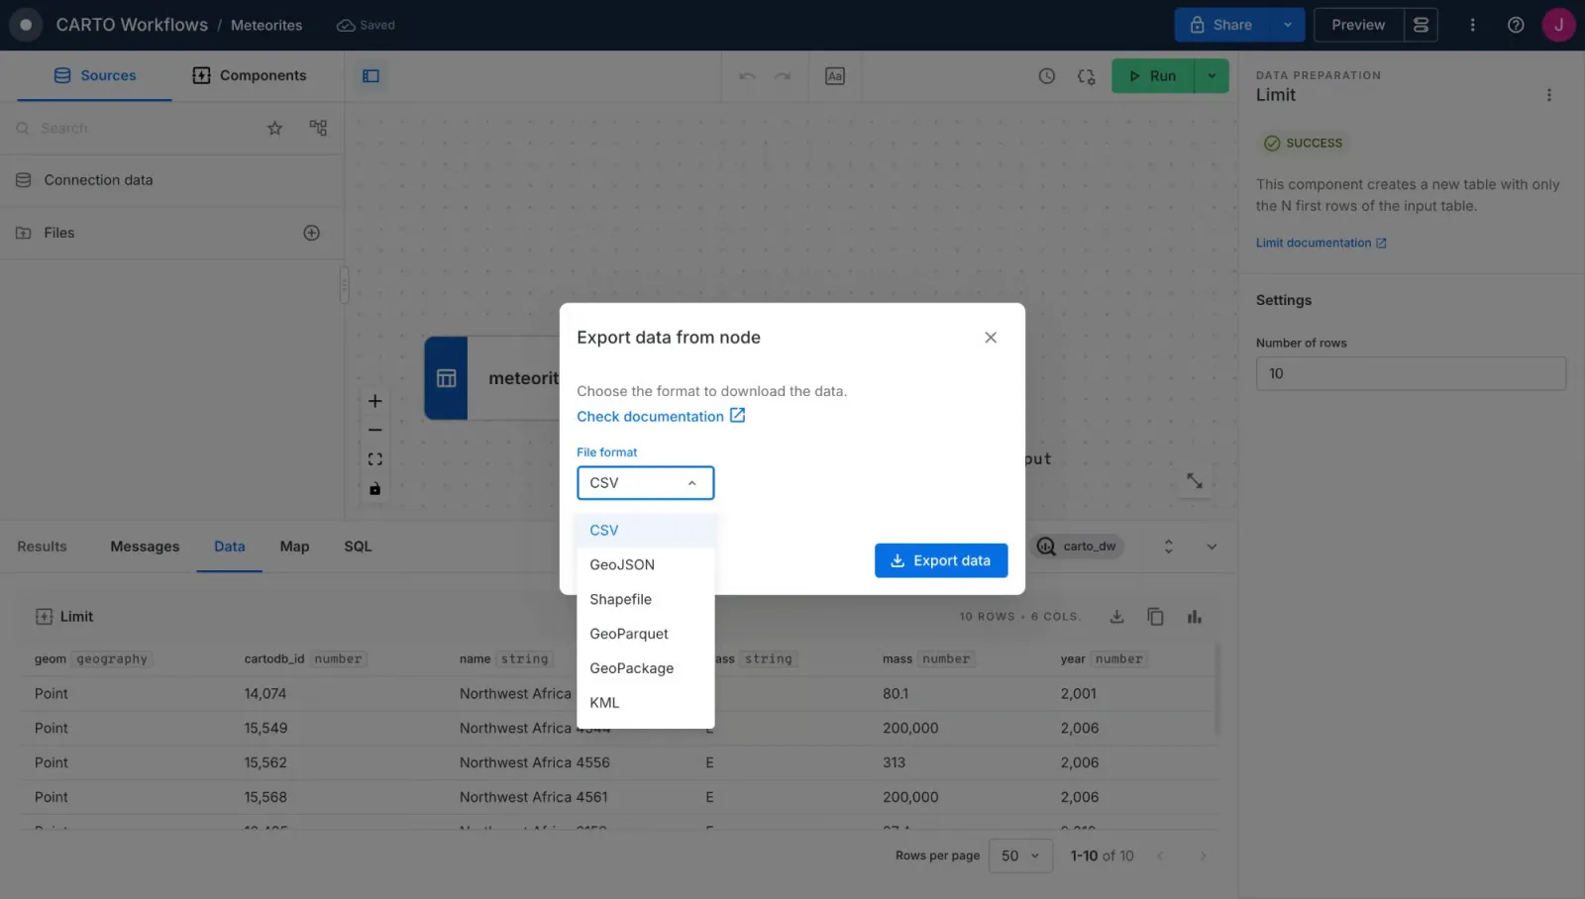The image size is (1585, 899).
Task: Click the CARTO logo icon
Action: click(26, 25)
